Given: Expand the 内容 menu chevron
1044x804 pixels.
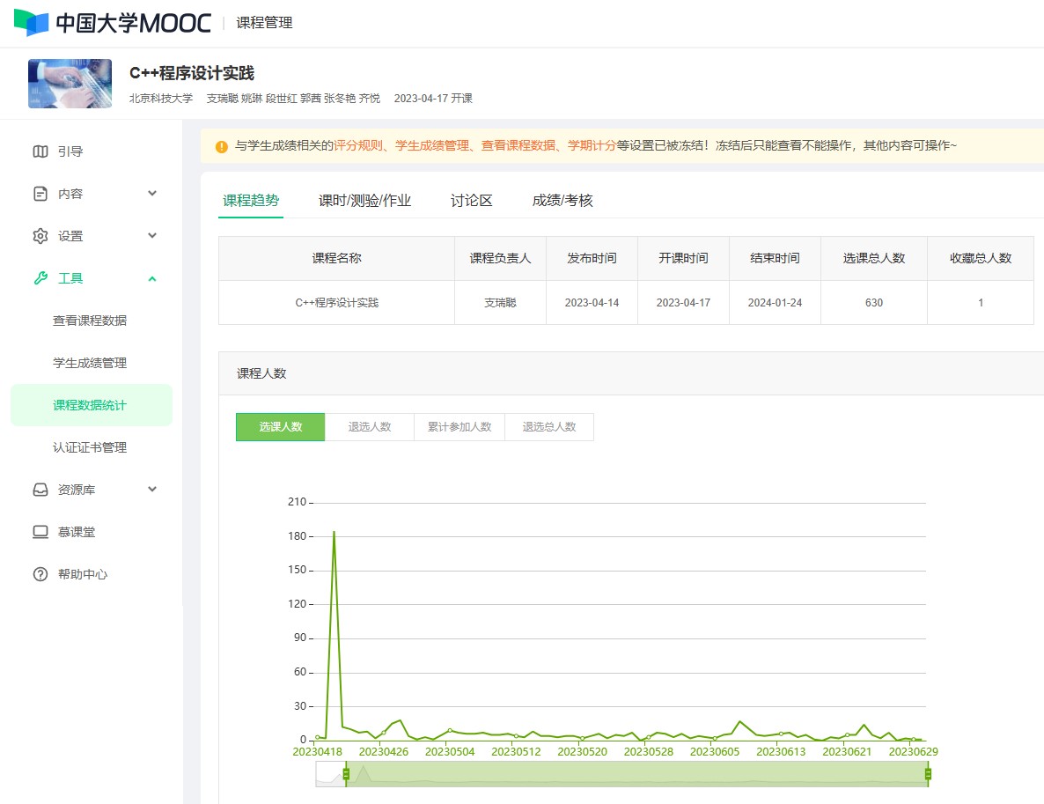Looking at the screenshot, I should [152, 194].
